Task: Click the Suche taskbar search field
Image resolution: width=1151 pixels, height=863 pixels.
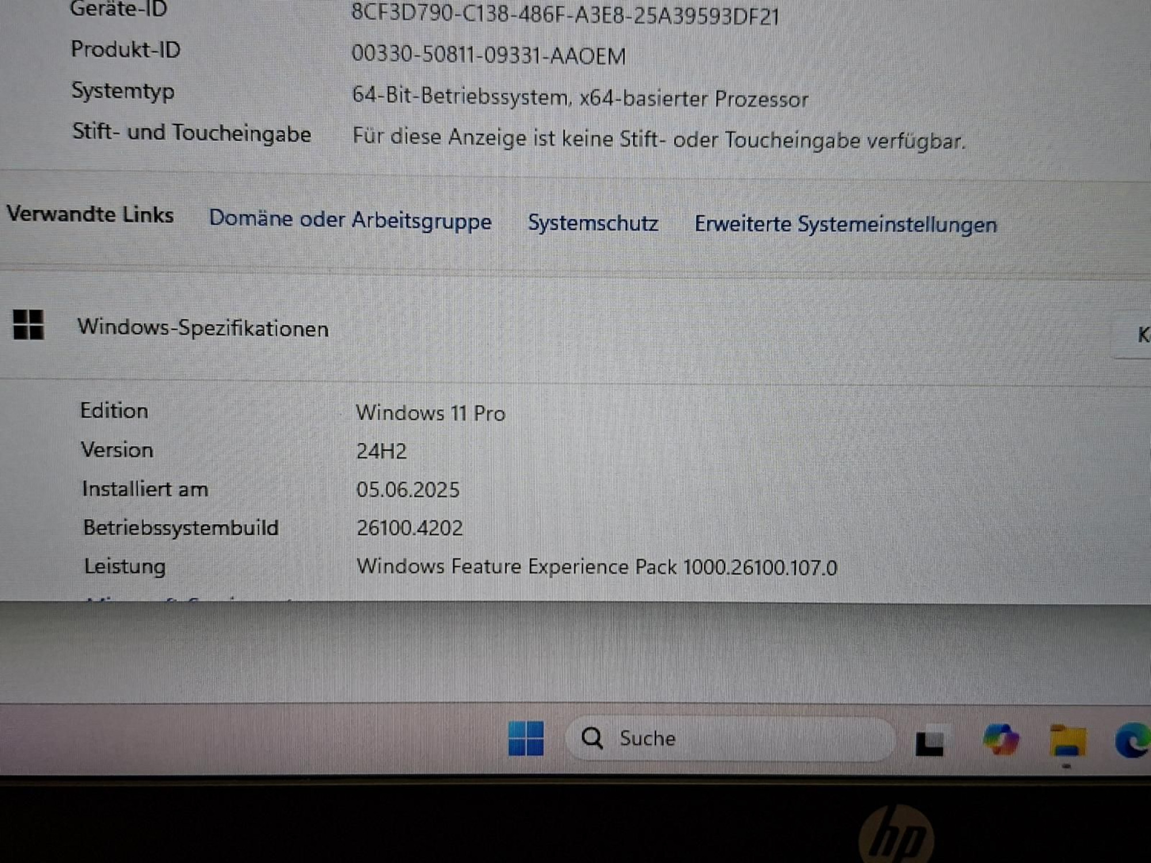Action: (730, 739)
